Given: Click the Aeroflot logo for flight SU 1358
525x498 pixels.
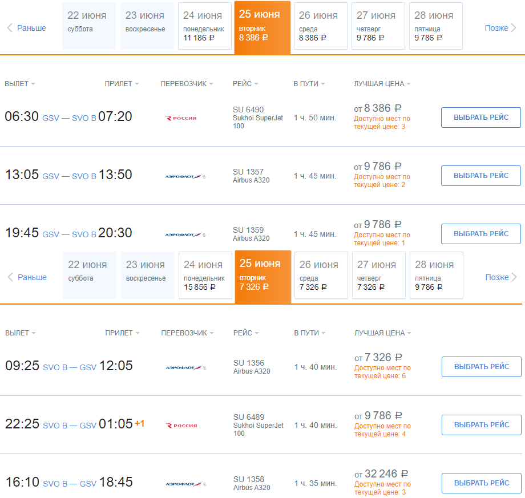Looking at the screenshot, I should (186, 484).
